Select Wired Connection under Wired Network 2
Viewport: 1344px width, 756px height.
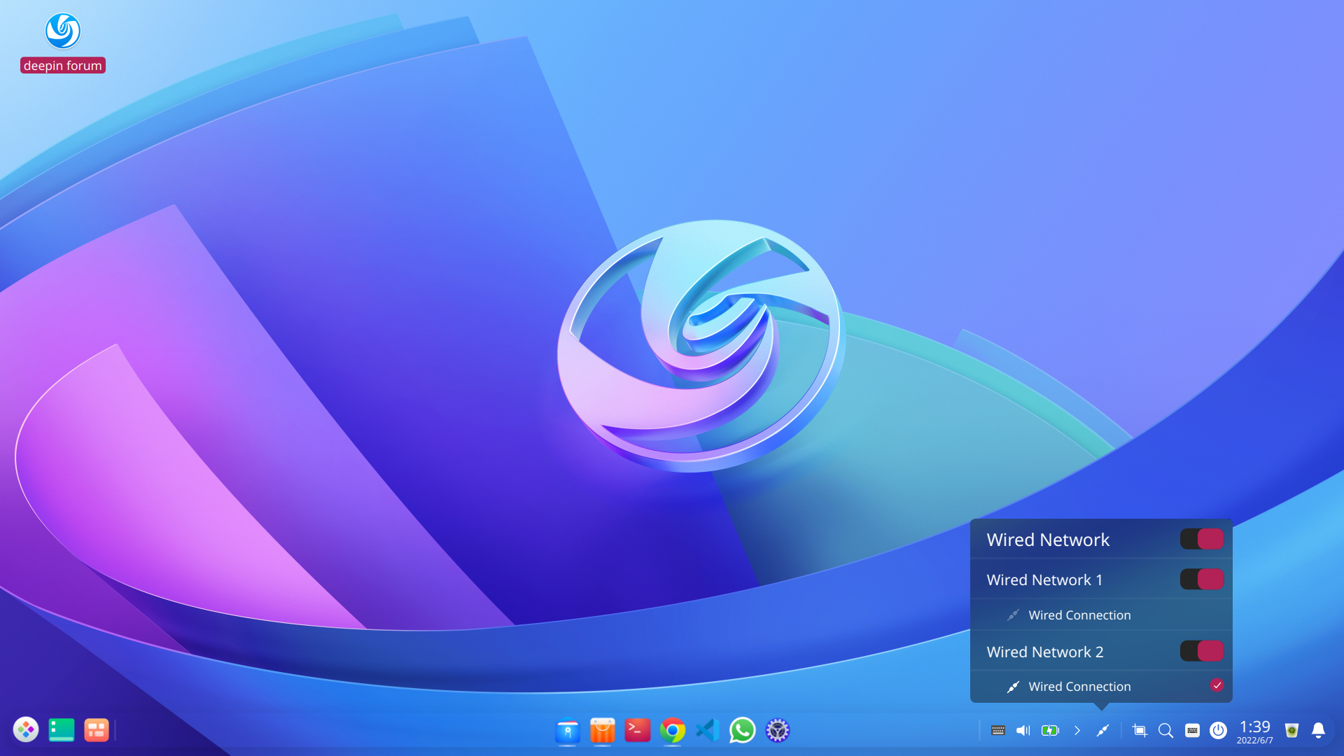point(1101,687)
